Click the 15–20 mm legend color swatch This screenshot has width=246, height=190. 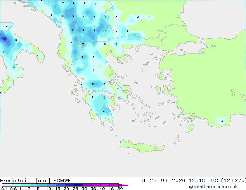click(60, 185)
